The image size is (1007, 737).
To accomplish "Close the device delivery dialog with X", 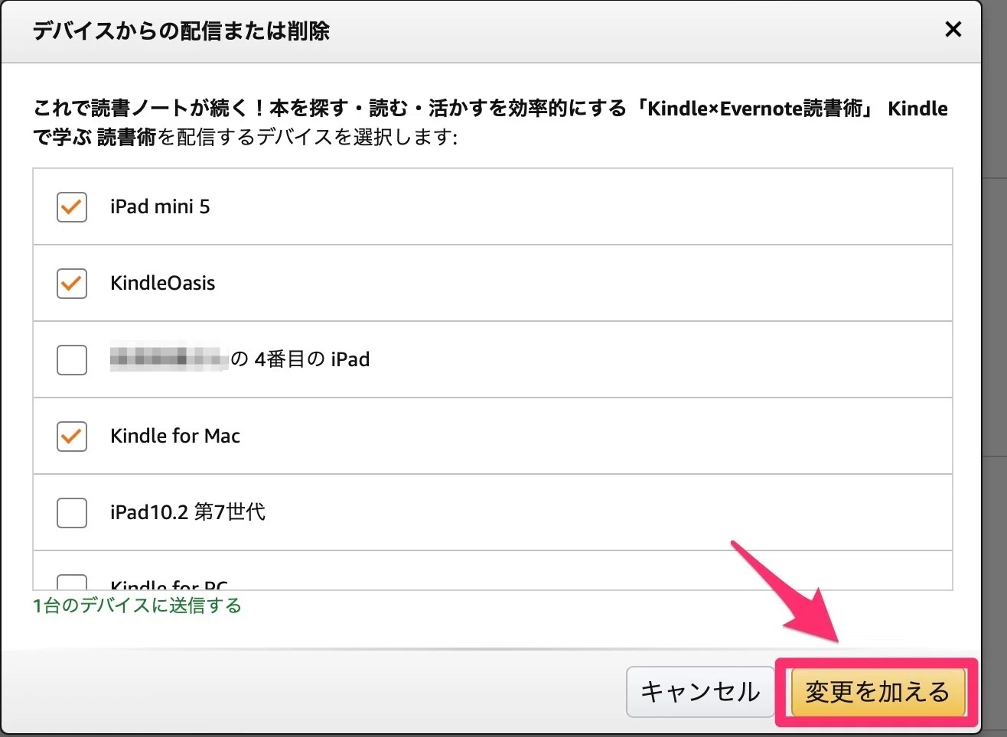I will [x=953, y=30].
